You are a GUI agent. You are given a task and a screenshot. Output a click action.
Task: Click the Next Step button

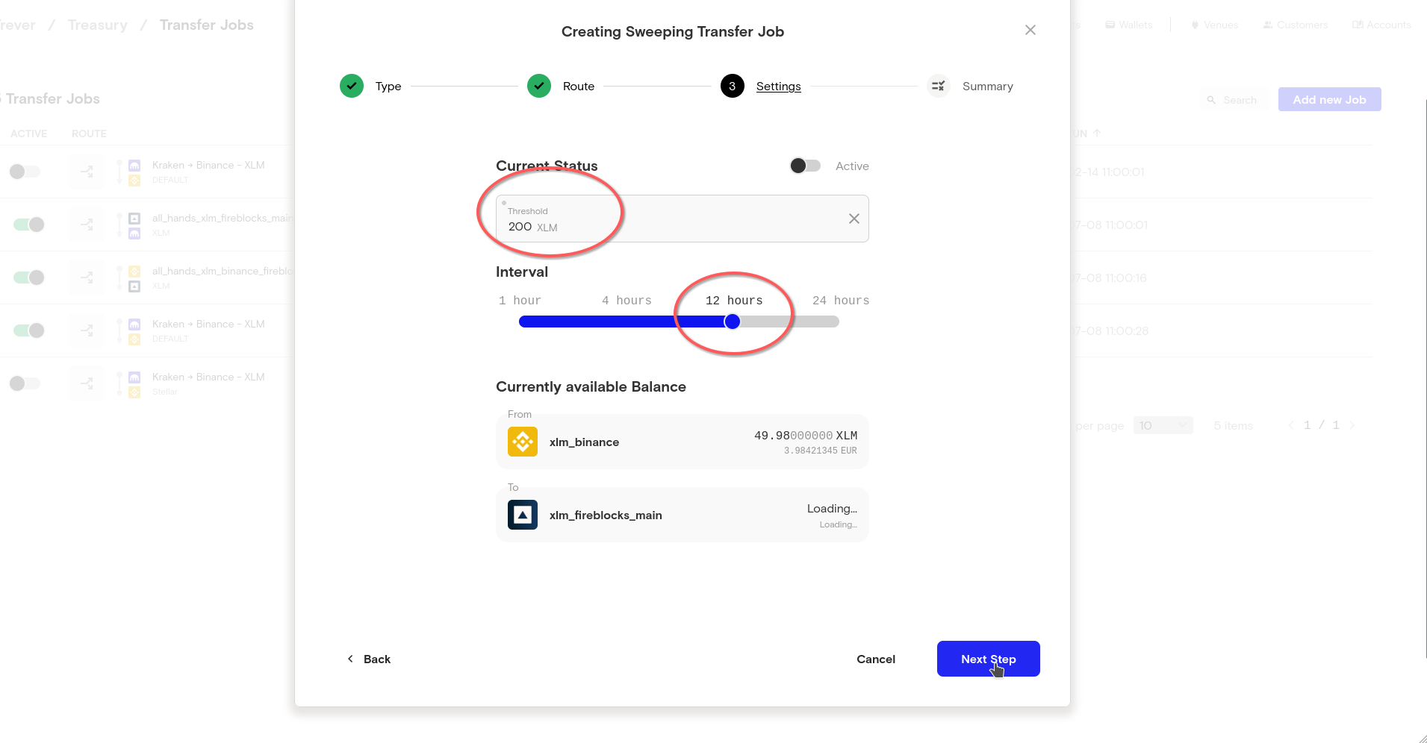click(988, 659)
